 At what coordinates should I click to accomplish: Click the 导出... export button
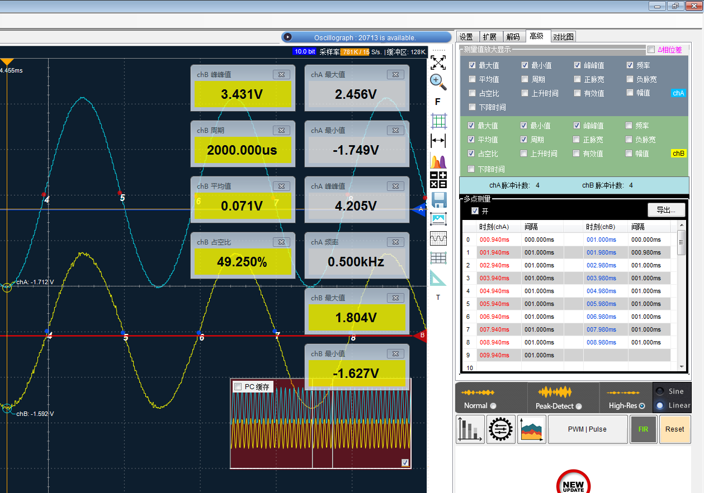(x=667, y=210)
